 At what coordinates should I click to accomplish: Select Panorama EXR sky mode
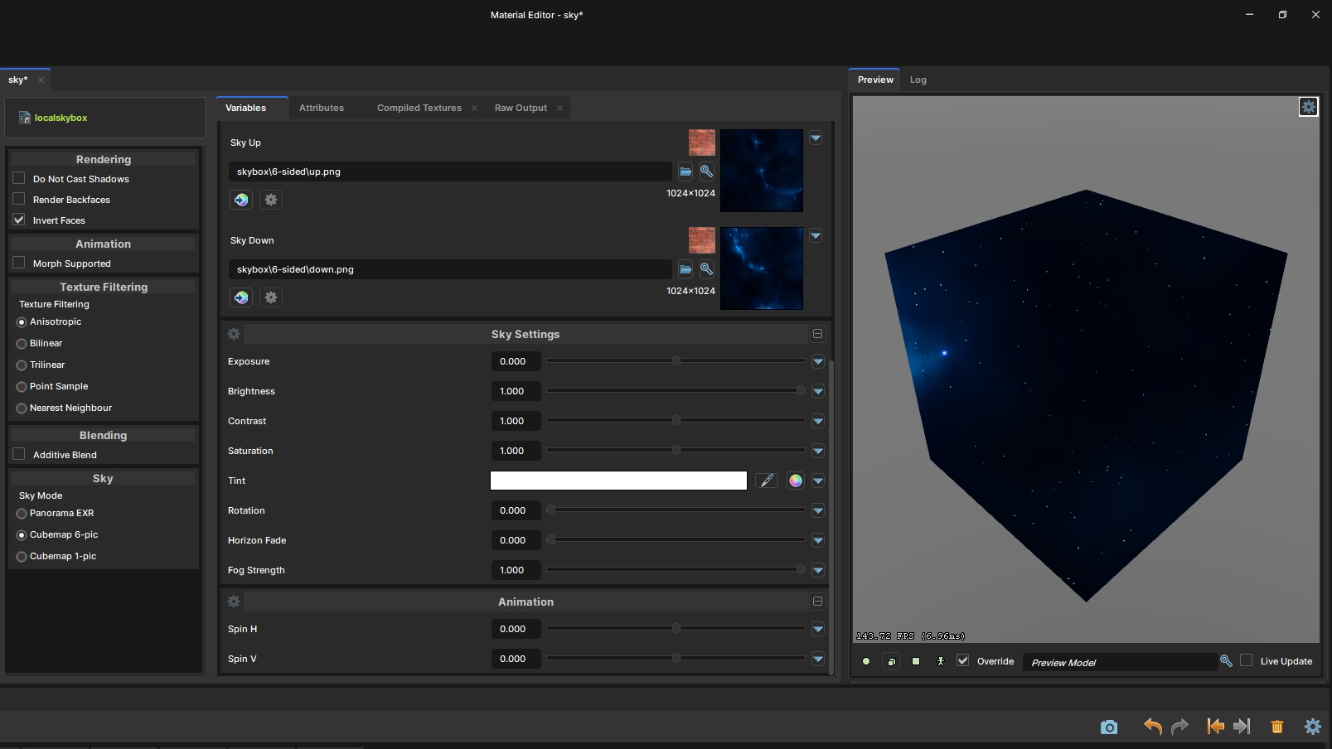[22, 514]
